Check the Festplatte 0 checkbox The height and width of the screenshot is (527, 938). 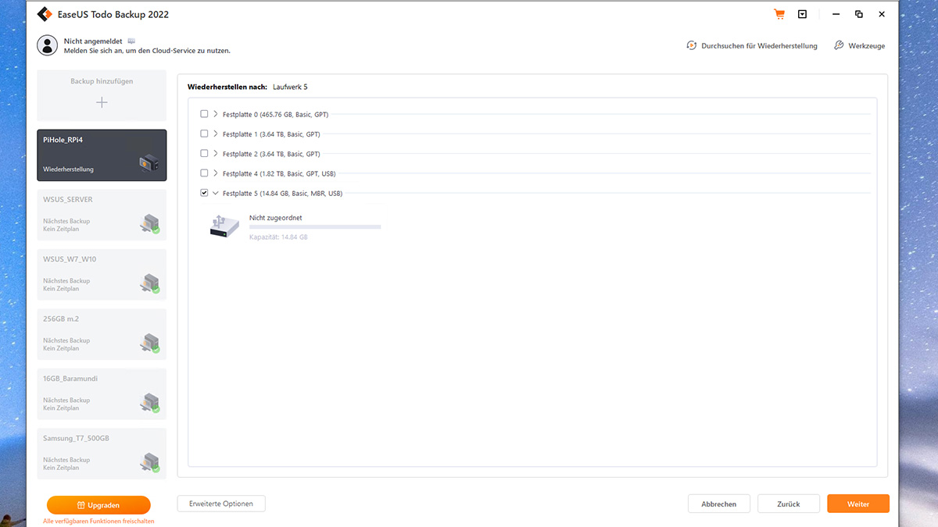[204, 114]
